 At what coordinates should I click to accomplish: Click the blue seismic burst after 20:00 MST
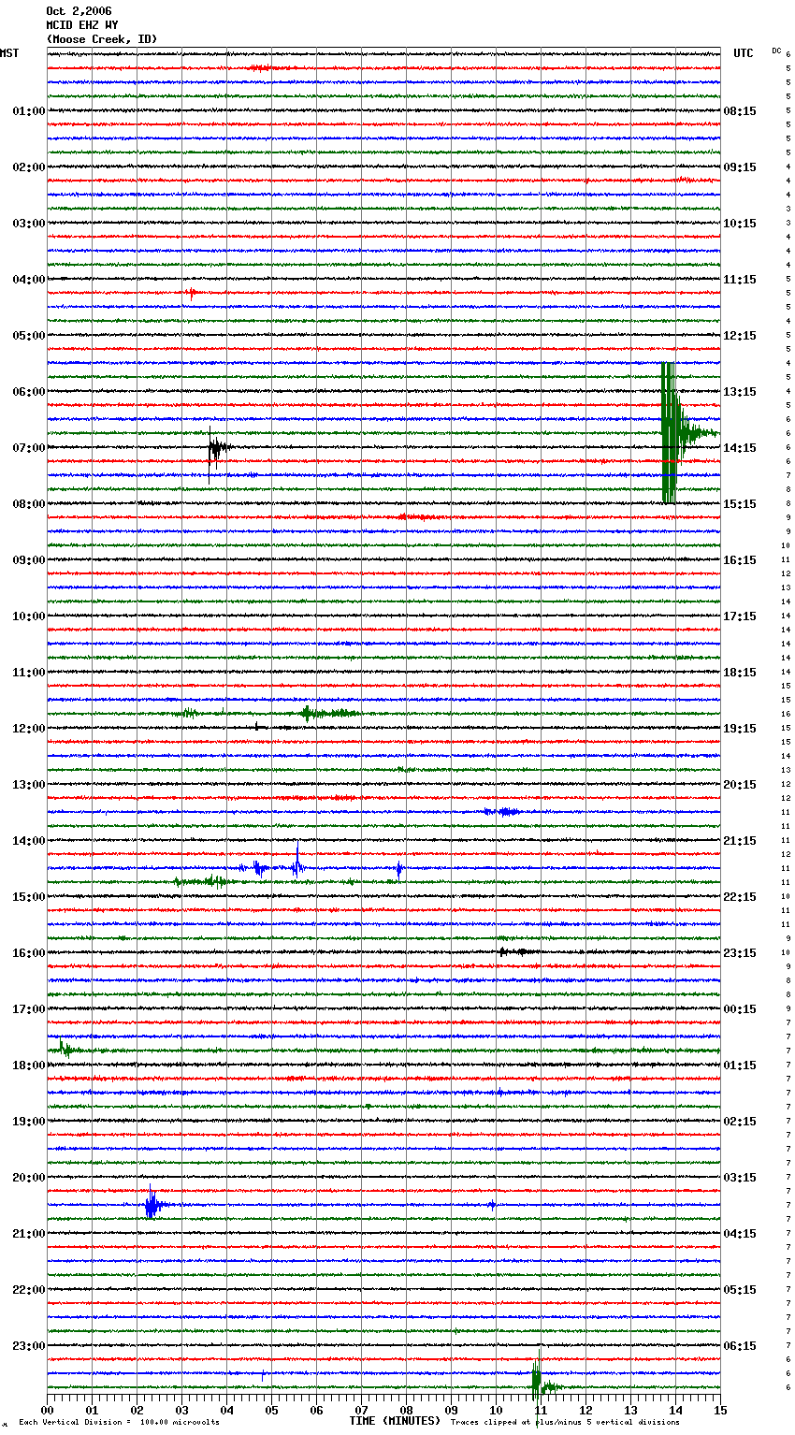(152, 1205)
